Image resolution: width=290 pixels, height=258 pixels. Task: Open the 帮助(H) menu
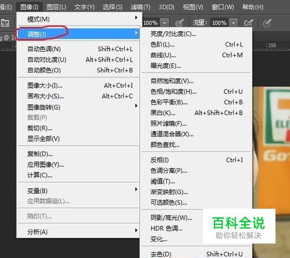253,7
